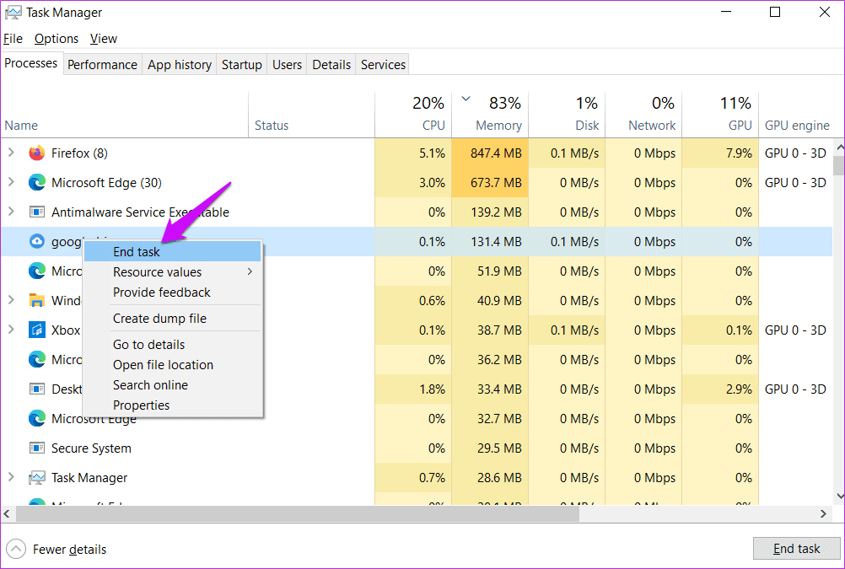This screenshot has width=845, height=569.
Task: Expand the Windows Explorer process group
Action: [11, 300]
